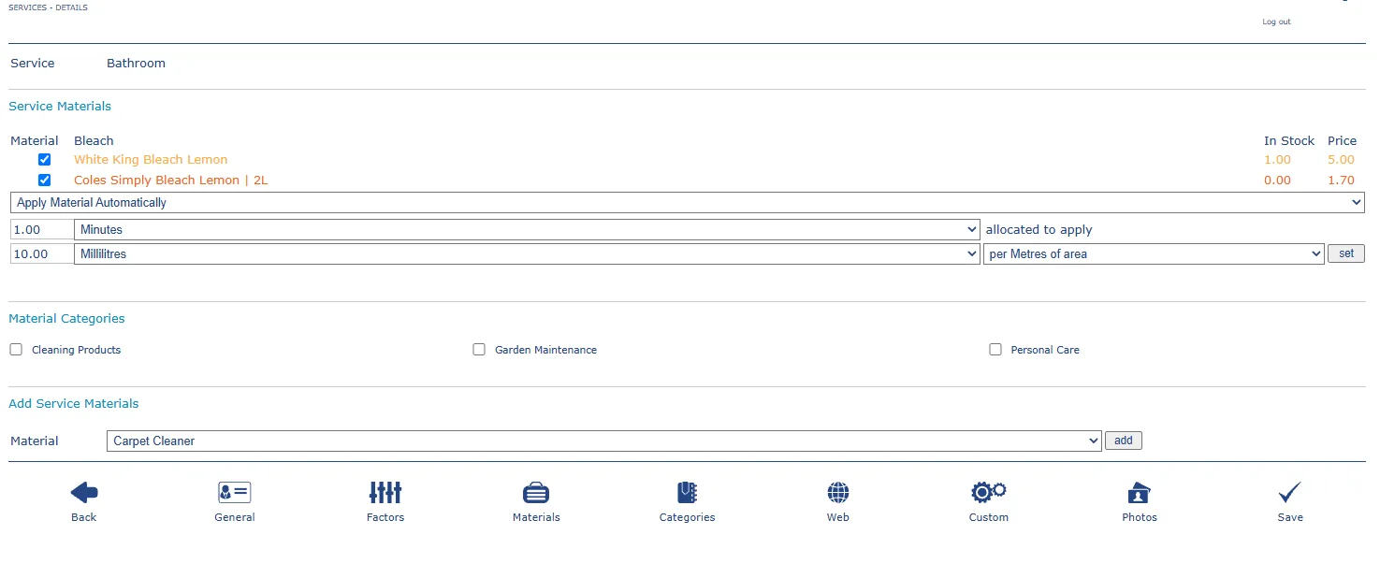1380x578 pixels.
Task: Click the 10.00 millilitres input field
Action: click(42, 254)
